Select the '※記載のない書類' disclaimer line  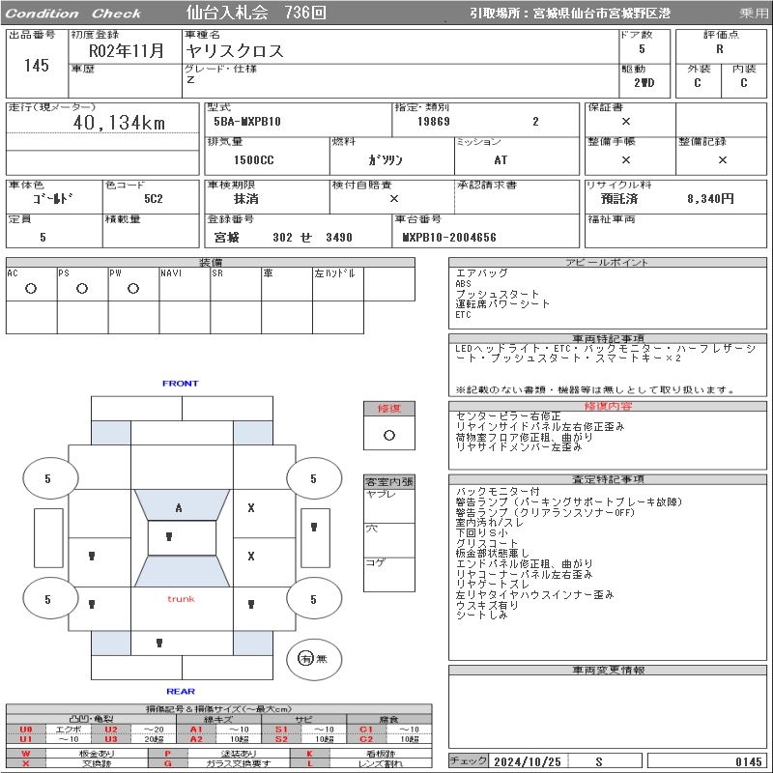pyautogui.click(x=595, y=390)
